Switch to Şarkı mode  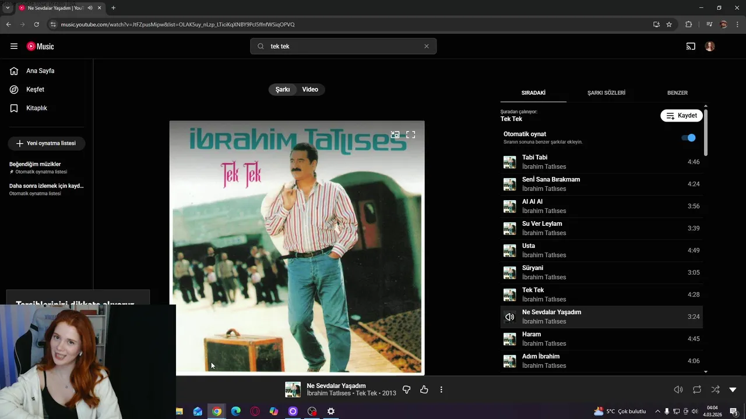point(283,90)
